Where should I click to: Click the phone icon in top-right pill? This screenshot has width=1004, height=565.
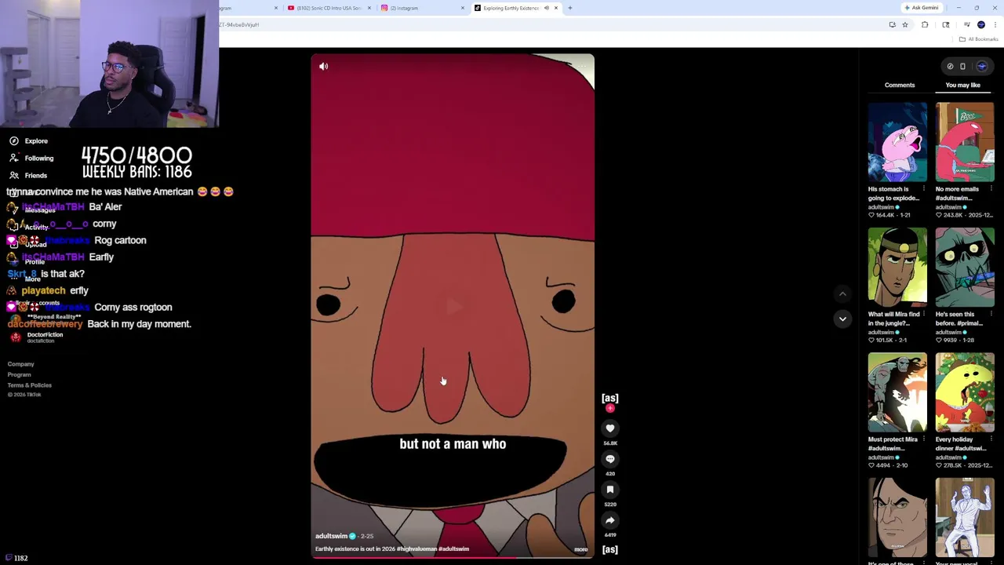[x=962, y=67]
